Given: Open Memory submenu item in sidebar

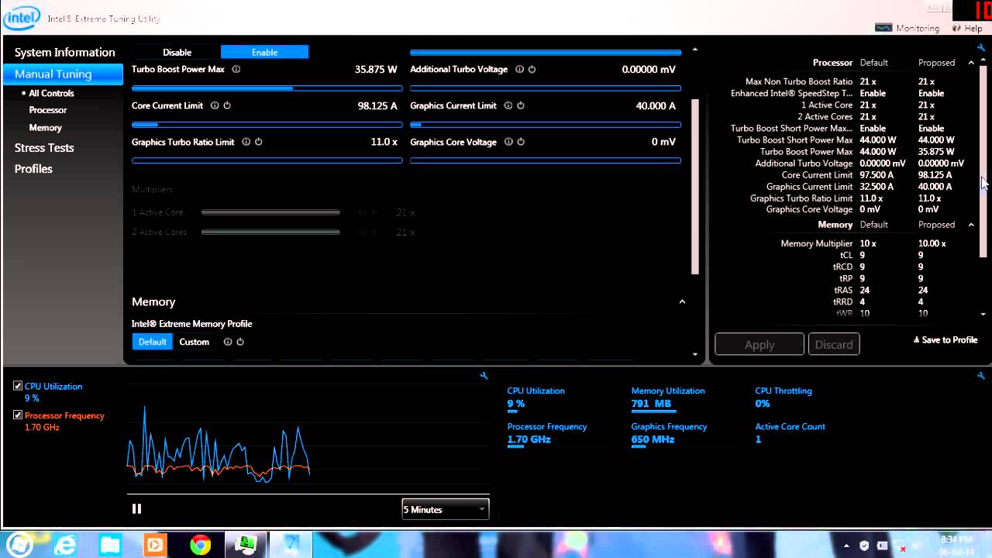Looking at the screenshot, I should click(45, 127).
